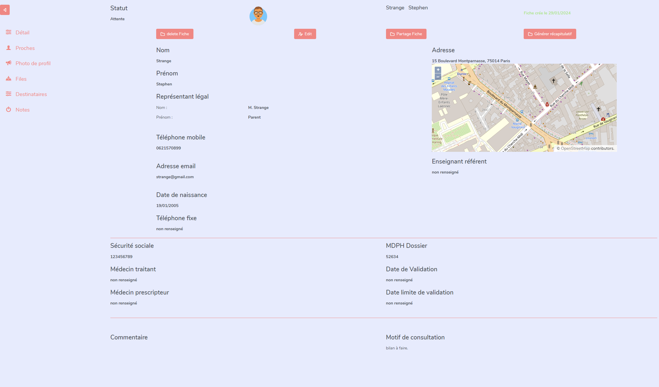Toggle the Statut Attente status indicator
Screen dimensions: 659x387
(x=117, y=19)
